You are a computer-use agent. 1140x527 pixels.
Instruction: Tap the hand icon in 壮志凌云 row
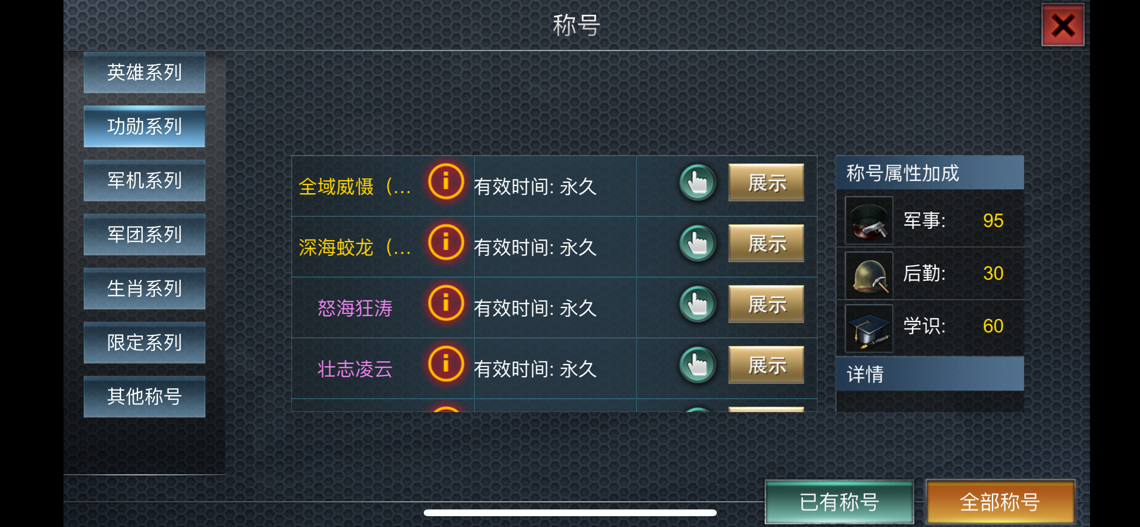coord(697,365)
